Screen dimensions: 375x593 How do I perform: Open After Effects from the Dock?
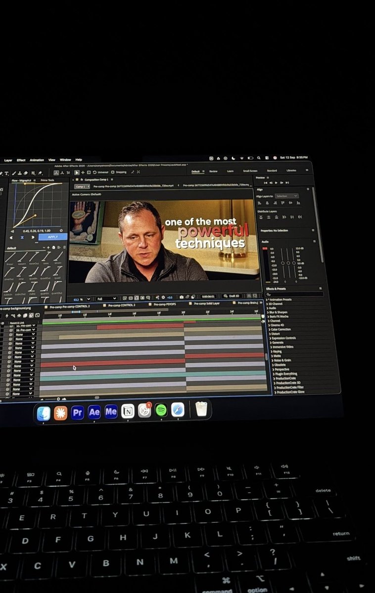(x=94, y=412)
